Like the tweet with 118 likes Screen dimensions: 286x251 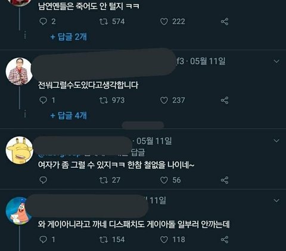coord(164,240)
